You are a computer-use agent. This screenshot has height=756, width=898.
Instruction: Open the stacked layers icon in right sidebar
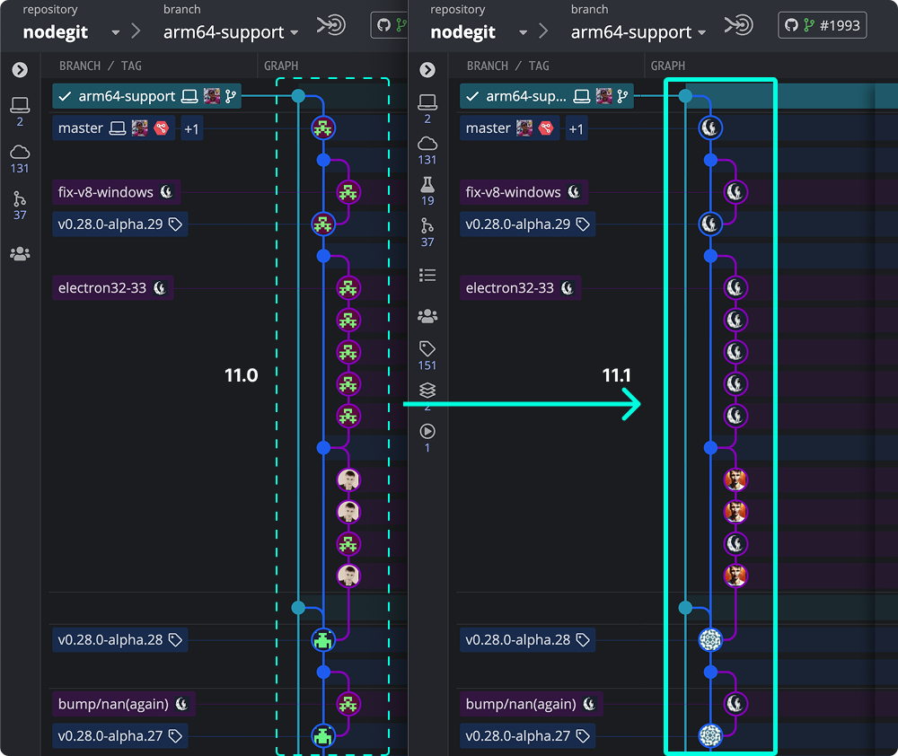click(427, 391)
